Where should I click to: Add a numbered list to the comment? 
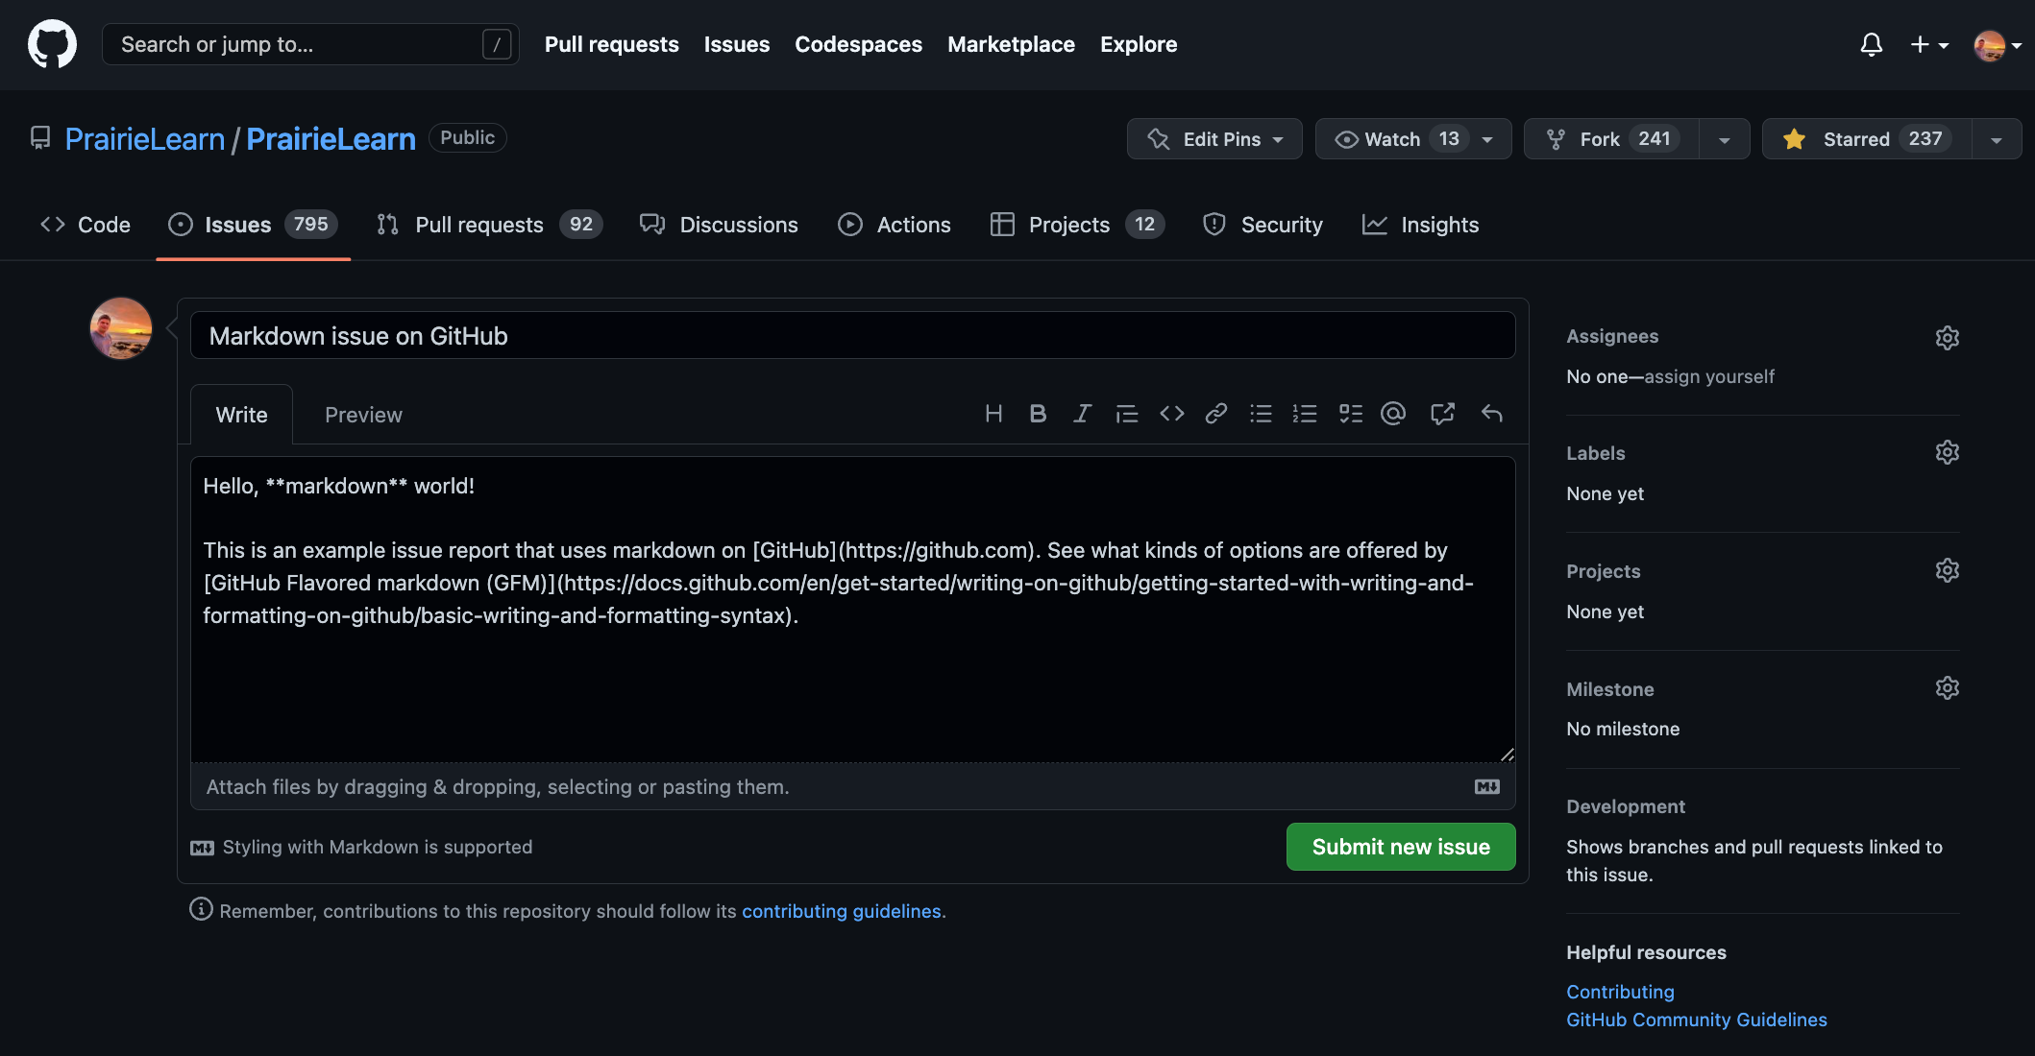(1305, 414)
